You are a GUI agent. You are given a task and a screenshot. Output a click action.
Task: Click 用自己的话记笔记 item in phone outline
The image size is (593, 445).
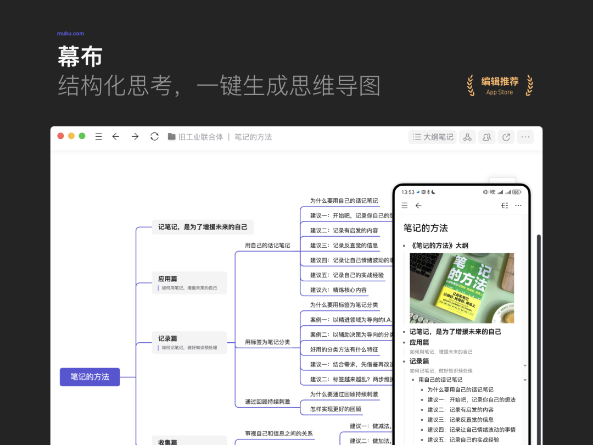pyautogui.click(x=440, y=380)
